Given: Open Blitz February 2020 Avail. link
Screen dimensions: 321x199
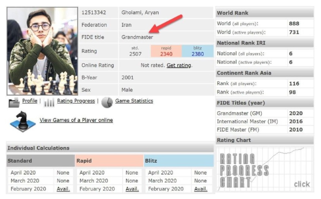Looking at the screenshot, I should pos(201,189).
